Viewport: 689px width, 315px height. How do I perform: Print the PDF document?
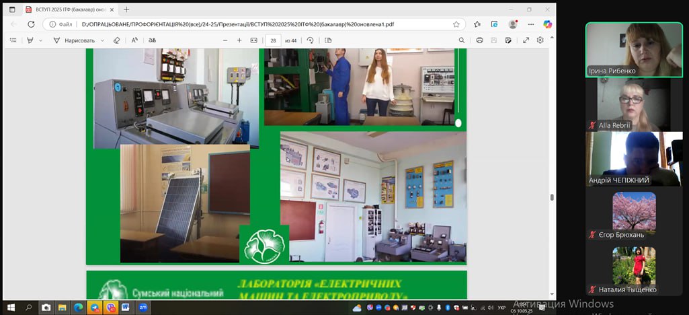(x=480, y=40)
